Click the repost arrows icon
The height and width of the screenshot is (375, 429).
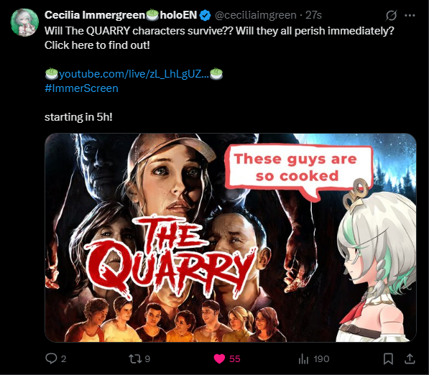point(135,359)
